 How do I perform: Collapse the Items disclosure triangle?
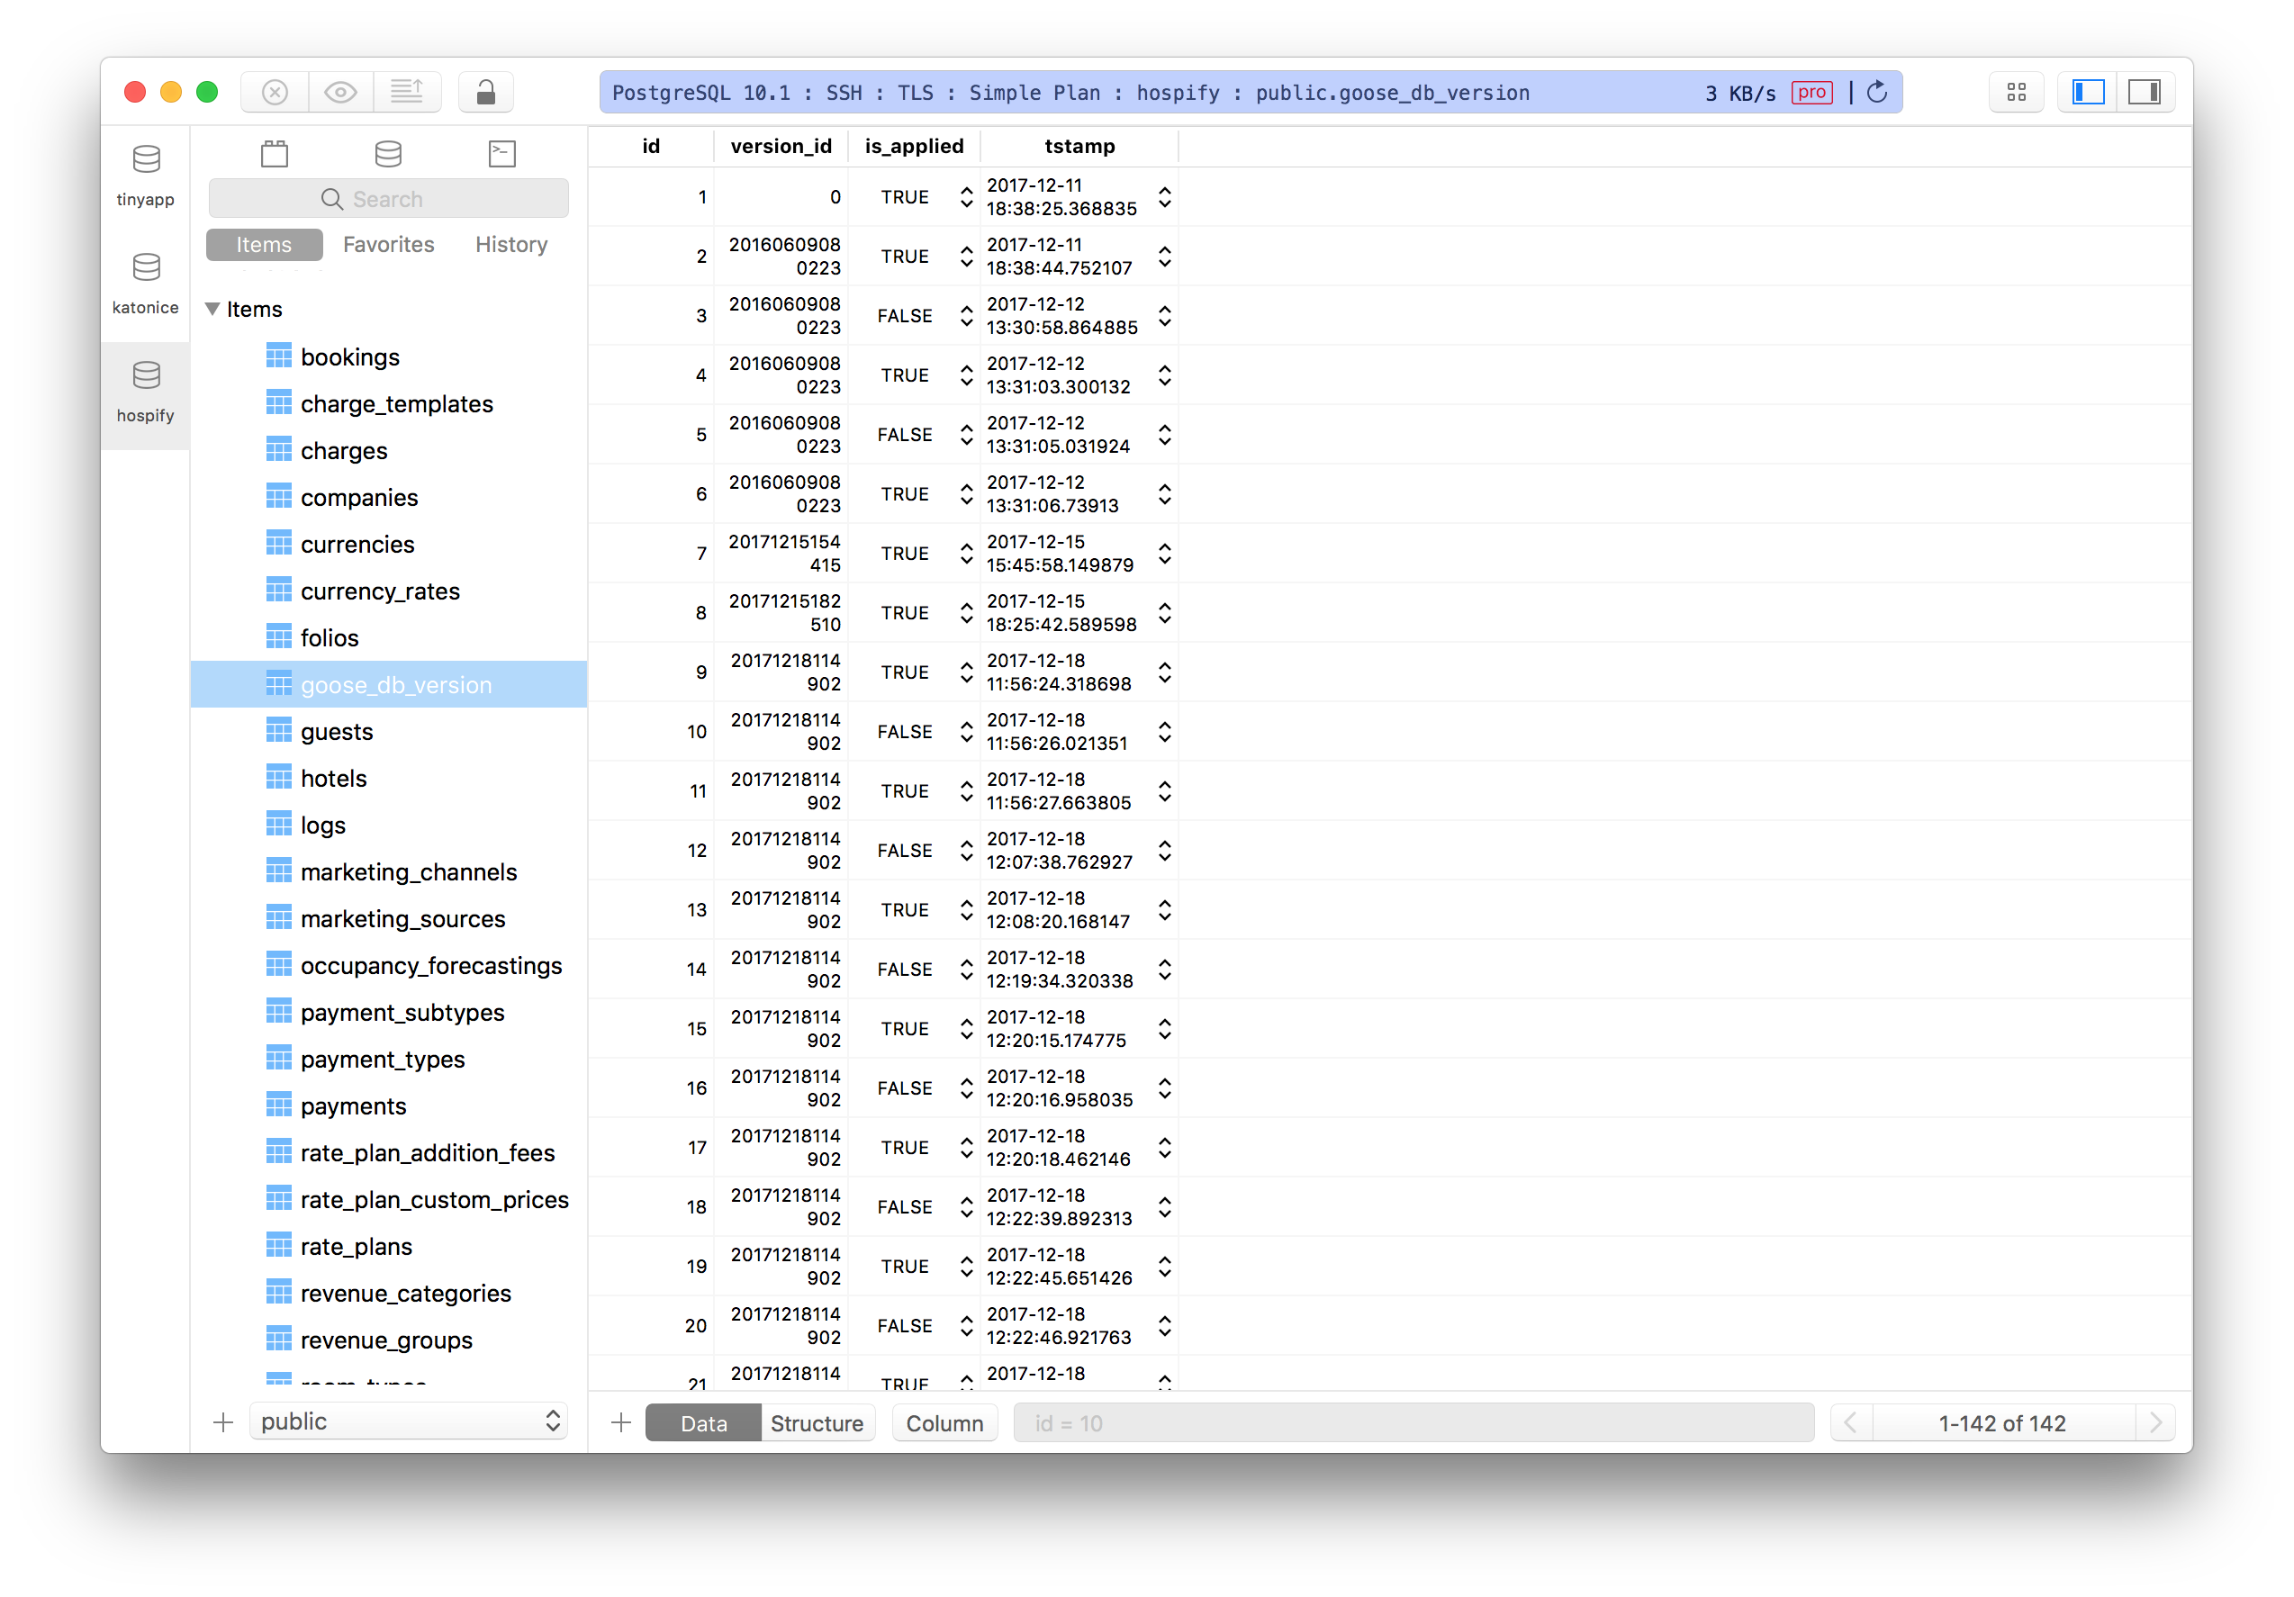(212, 309)
